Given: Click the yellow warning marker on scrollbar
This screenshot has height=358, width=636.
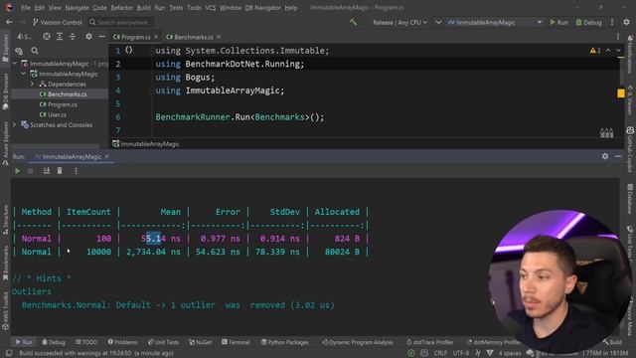Looking at the screenshot, I should click(x=621, y=93).
